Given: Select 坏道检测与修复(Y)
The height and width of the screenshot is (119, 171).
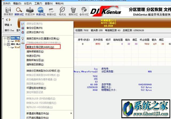Looking at the screenshot, I should tap(36, 88).
